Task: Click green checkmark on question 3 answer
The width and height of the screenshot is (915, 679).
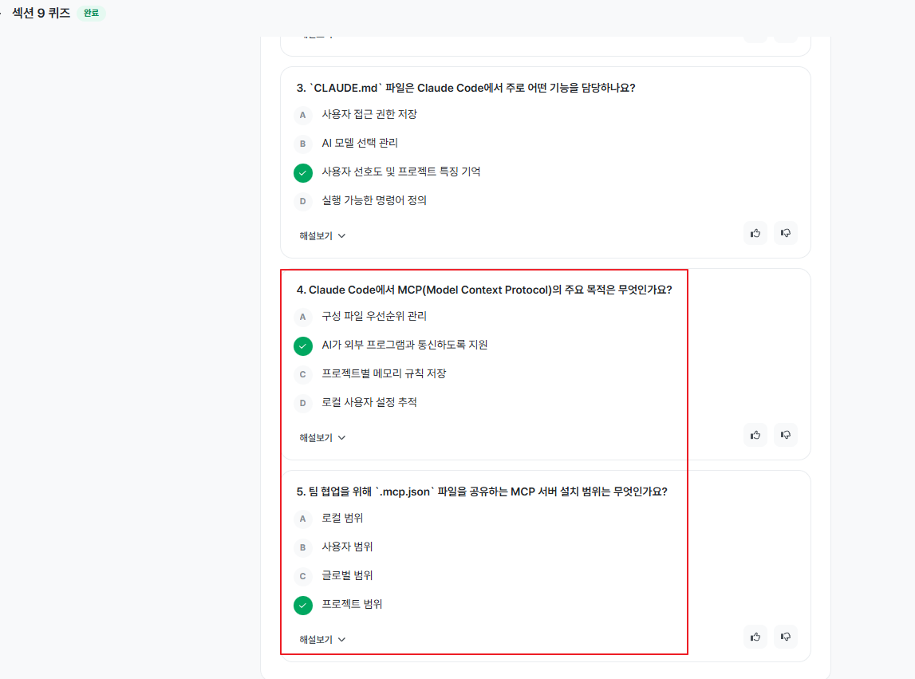Action: pos(302,172)
